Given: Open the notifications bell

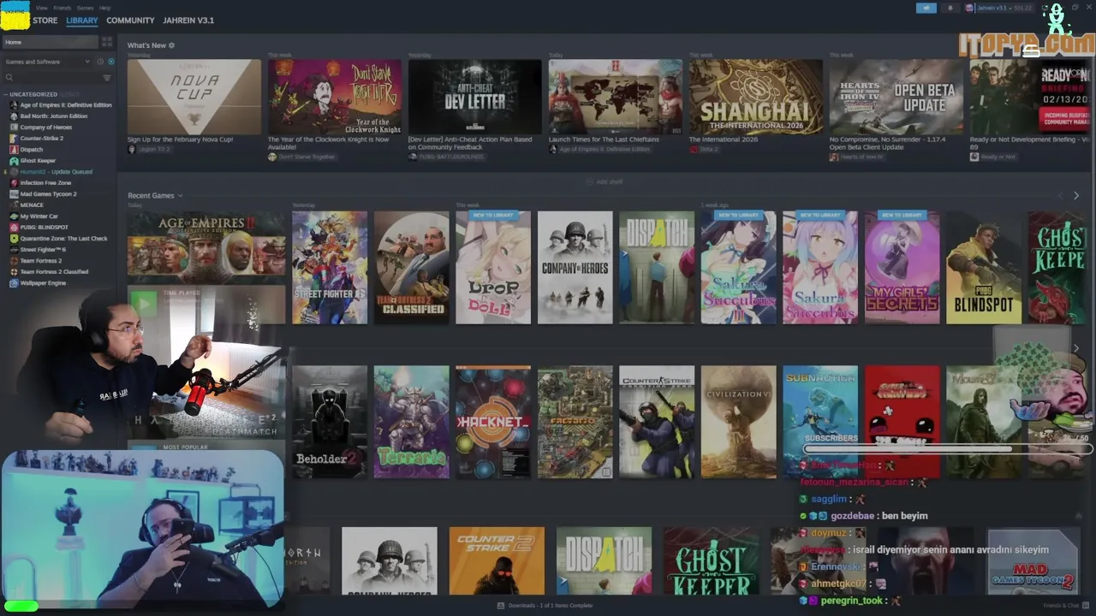Looking at the screenshot, I should (950, 8).
